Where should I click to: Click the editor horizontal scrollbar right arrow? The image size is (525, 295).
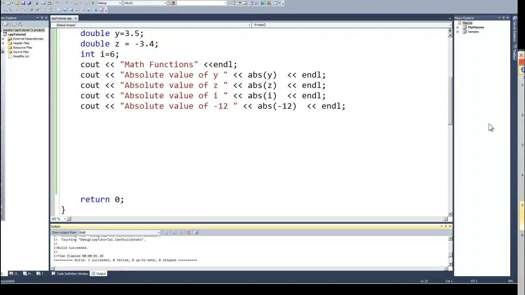pos(446,219)
